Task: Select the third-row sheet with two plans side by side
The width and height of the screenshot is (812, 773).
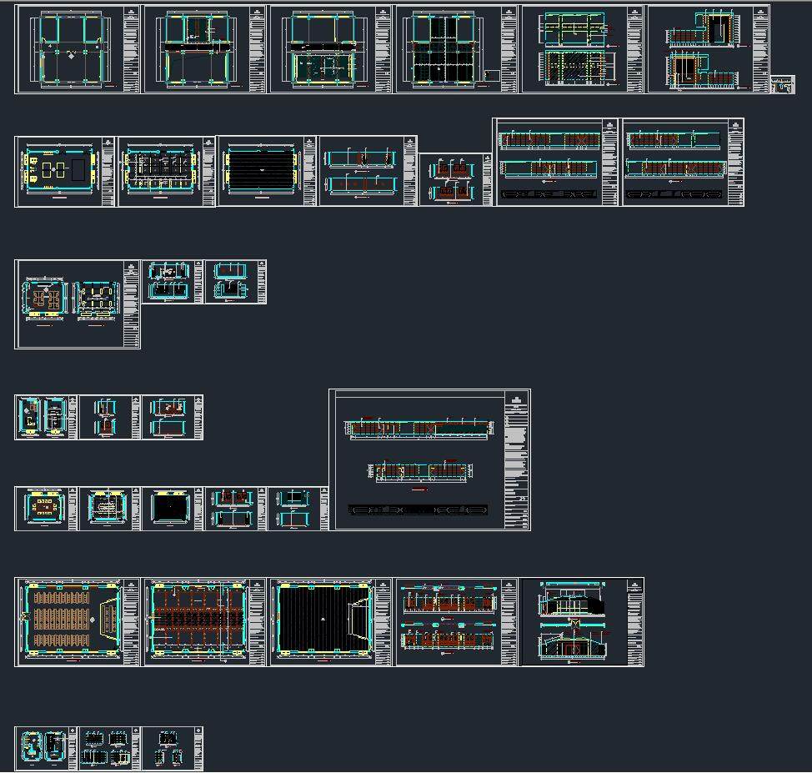Action: 78,304
